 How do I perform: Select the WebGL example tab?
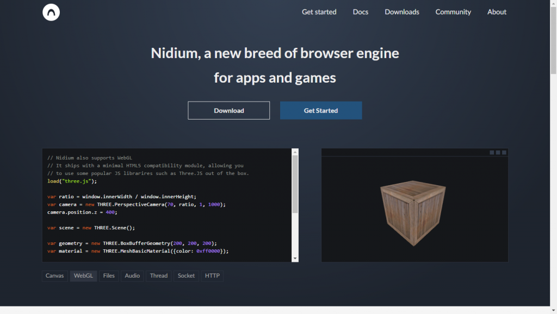(x=83, y=275)
